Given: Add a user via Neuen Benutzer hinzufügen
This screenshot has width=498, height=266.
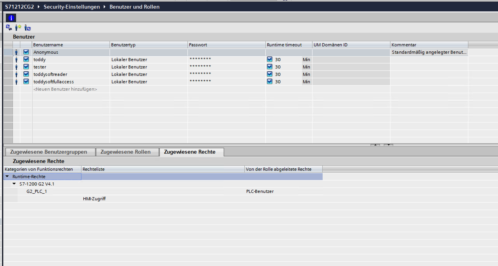Looking at the screenshot, I should (65, 89).
